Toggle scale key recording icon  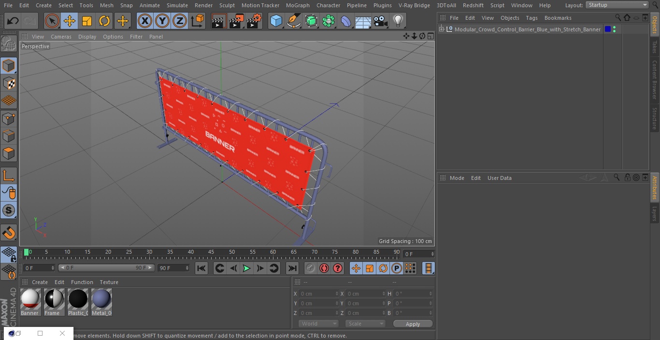pos(370,268)
